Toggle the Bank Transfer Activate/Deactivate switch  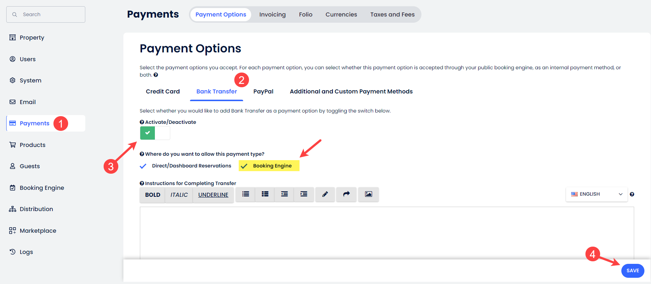(x=155, y=133)
